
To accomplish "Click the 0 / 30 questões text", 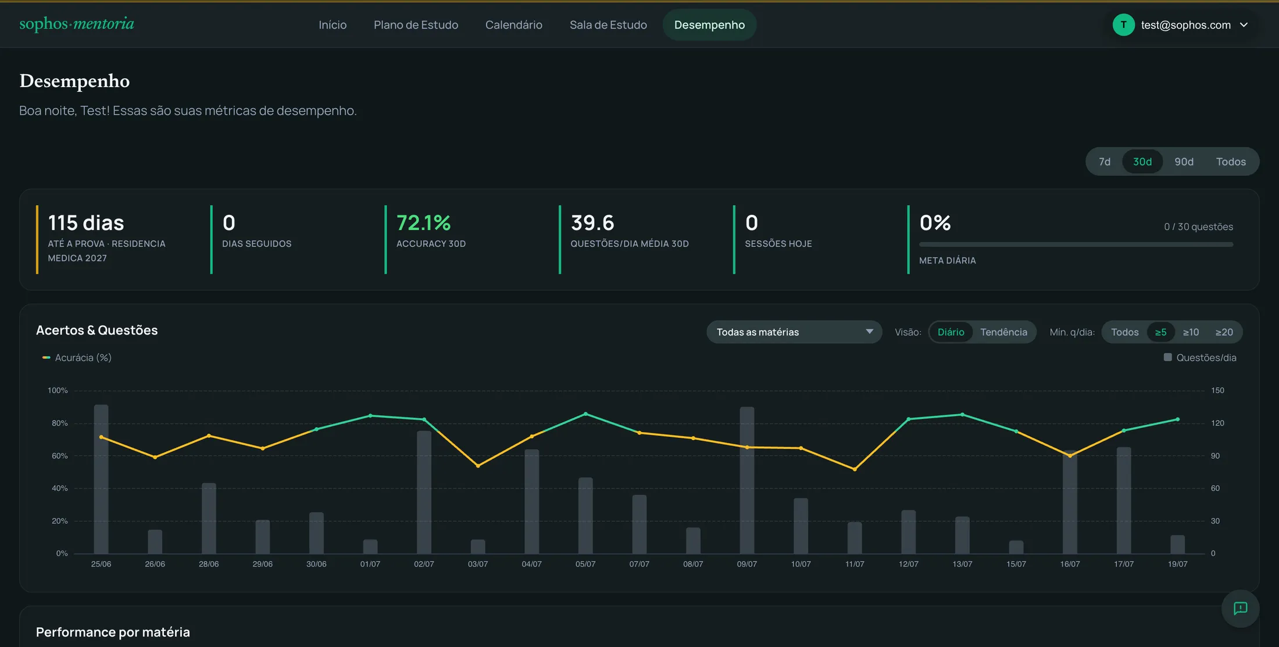I will point(1198,227).
